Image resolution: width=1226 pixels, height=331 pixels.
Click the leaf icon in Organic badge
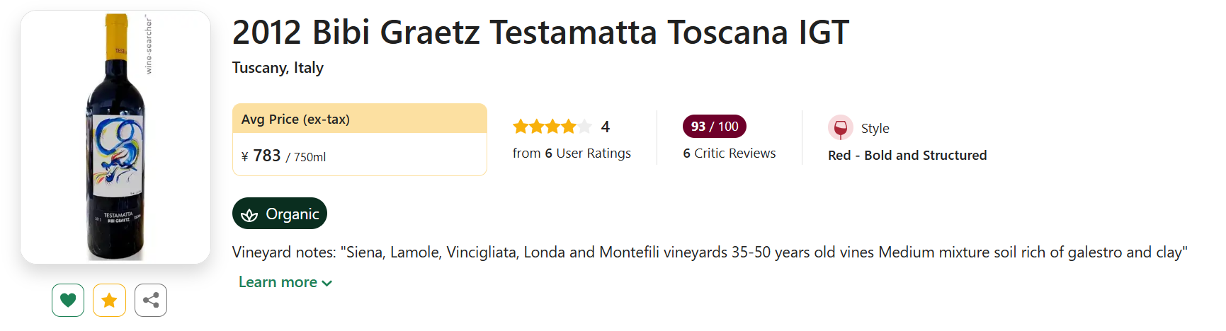coord(249,214)
